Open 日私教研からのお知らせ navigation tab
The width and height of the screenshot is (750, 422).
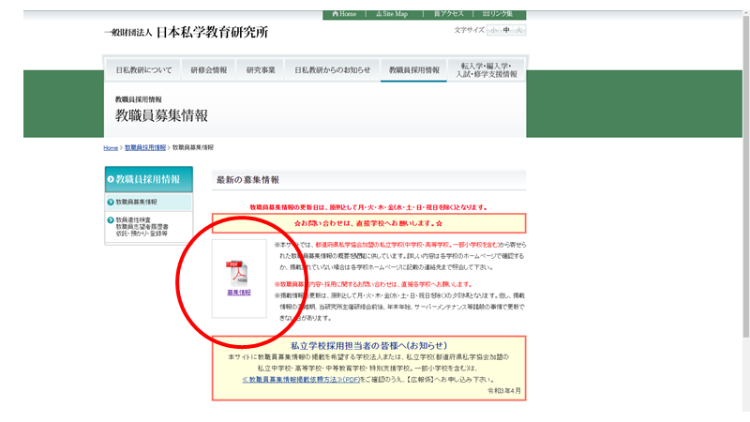(x=332, y=70)
